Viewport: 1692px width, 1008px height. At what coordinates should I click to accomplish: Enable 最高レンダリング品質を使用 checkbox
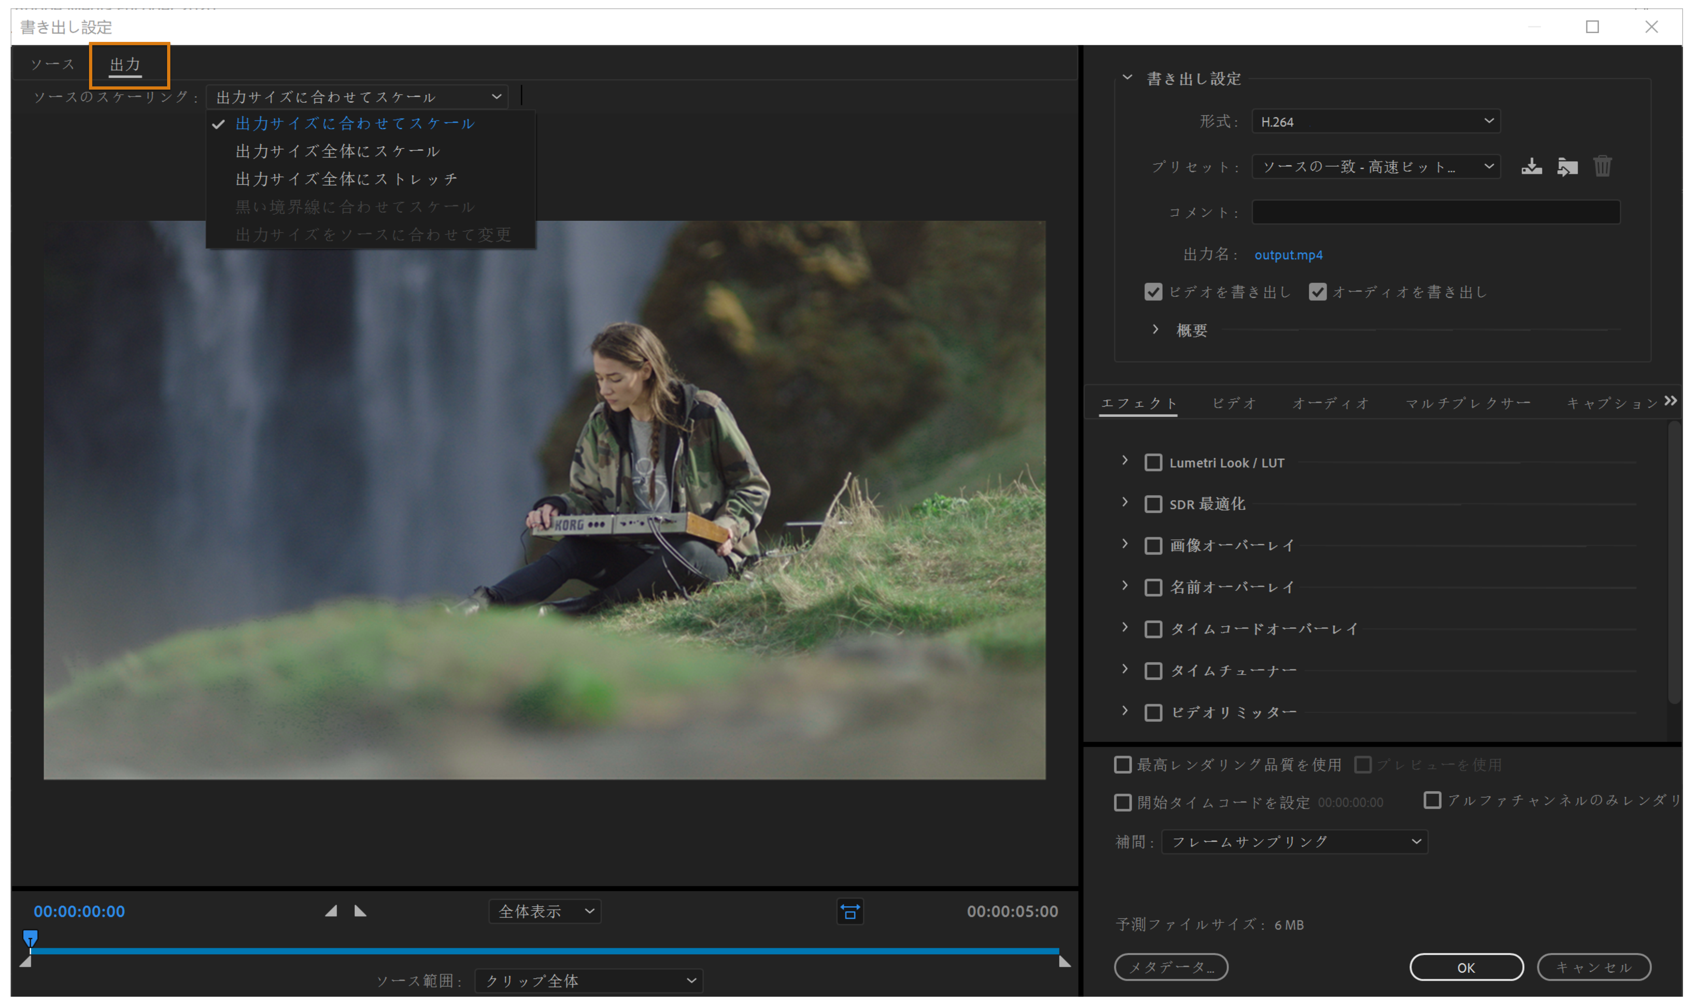(1122, 765)
